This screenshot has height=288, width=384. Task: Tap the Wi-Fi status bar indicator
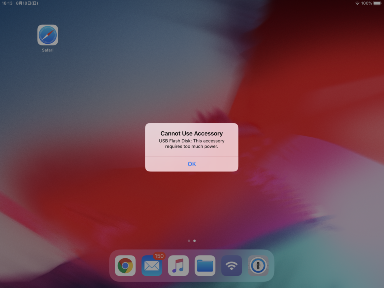pos(357,3)
